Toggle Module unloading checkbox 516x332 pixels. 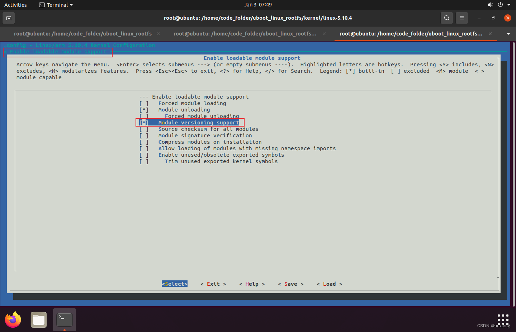click(x=144, y=110)
